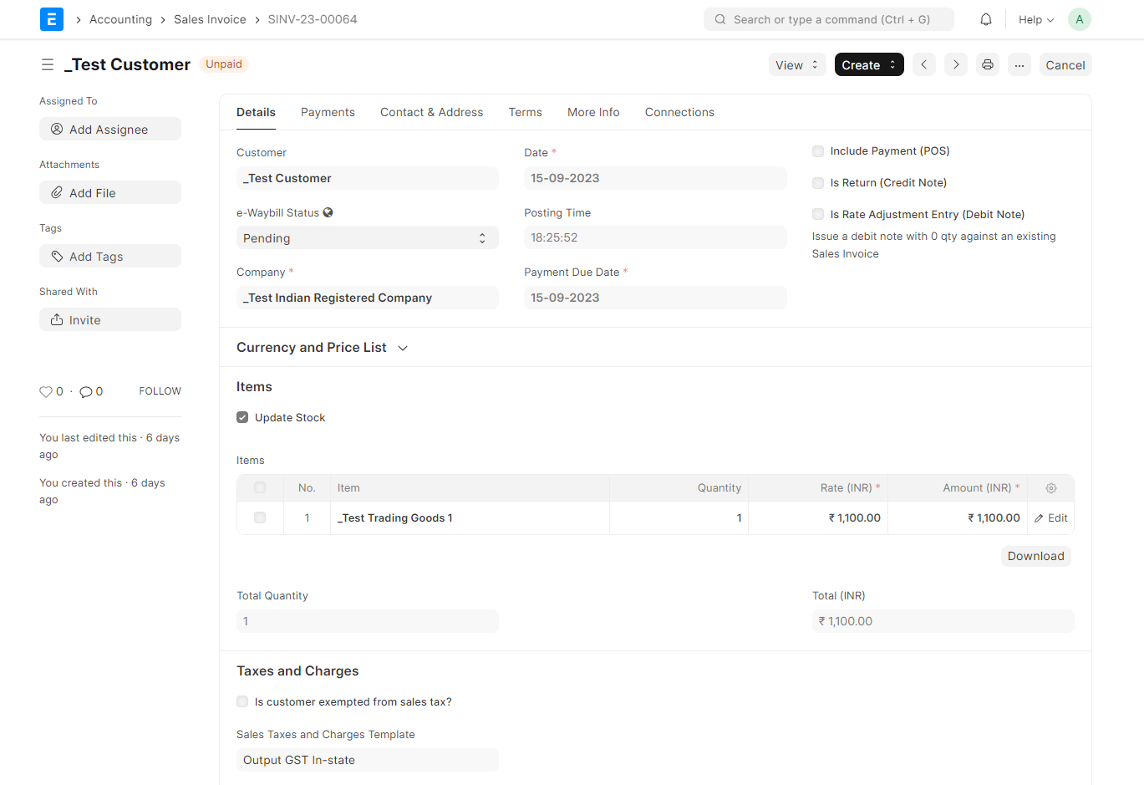The width and height of the screenshot is (1144, 785).
Task: Click the global search command bar
Action: tap(828, 18)
